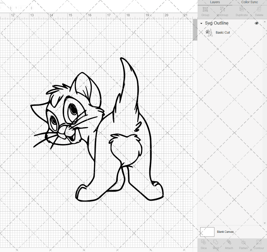Click the Attach tool icon

click(229, 242)
